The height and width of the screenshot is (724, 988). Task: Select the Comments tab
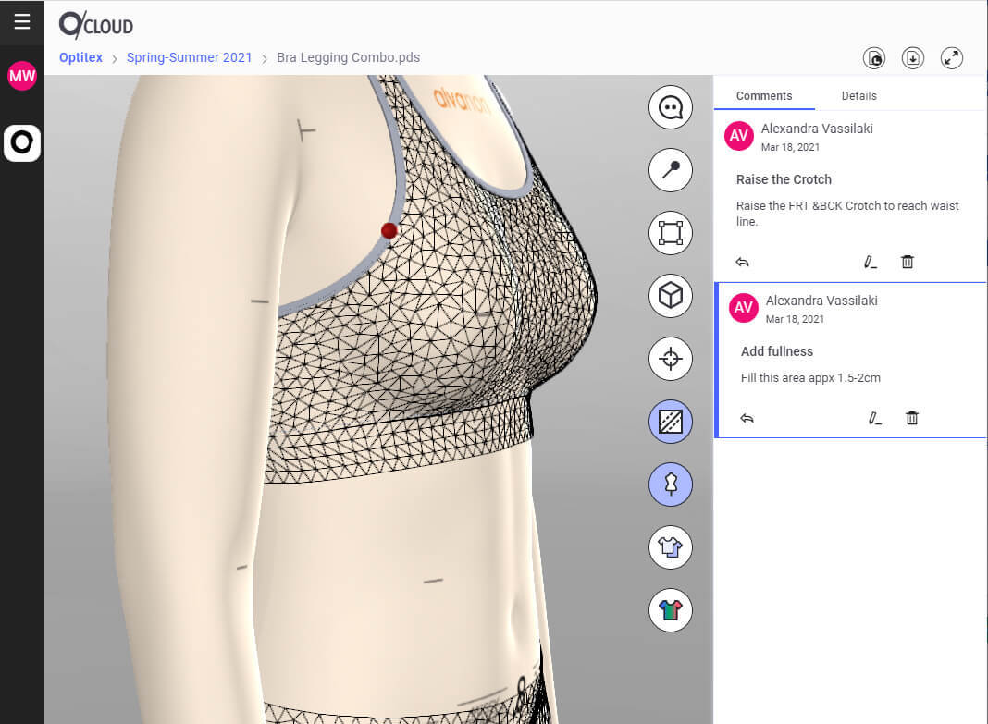point(764,96)
